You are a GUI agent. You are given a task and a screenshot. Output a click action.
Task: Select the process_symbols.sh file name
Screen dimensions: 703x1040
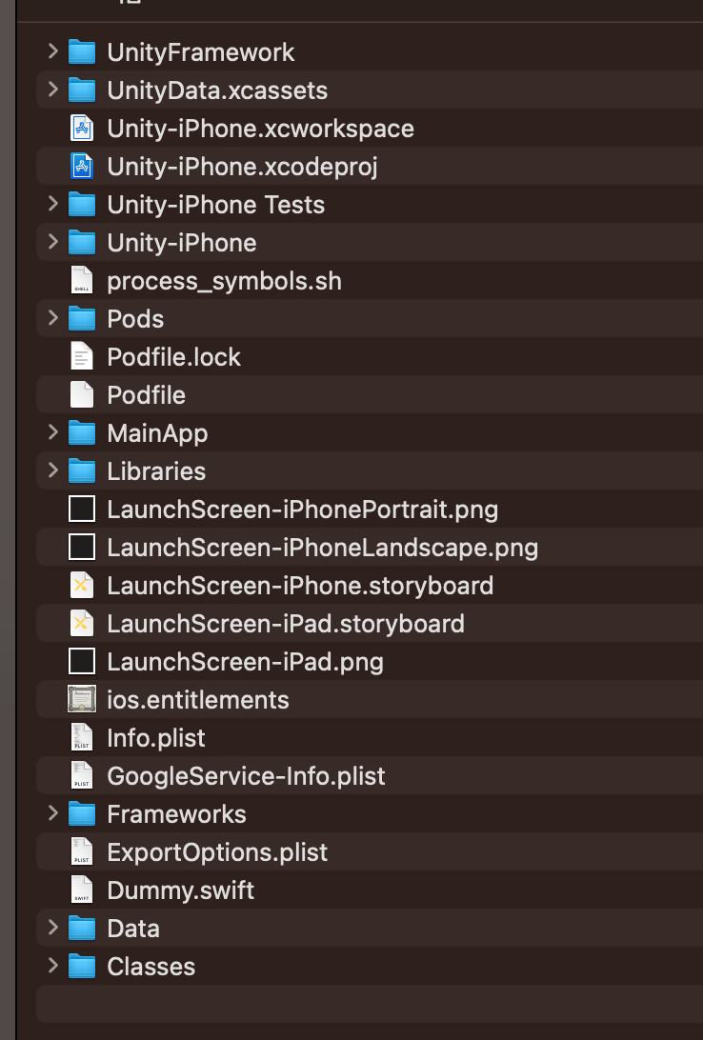click(x=225, y=281)
